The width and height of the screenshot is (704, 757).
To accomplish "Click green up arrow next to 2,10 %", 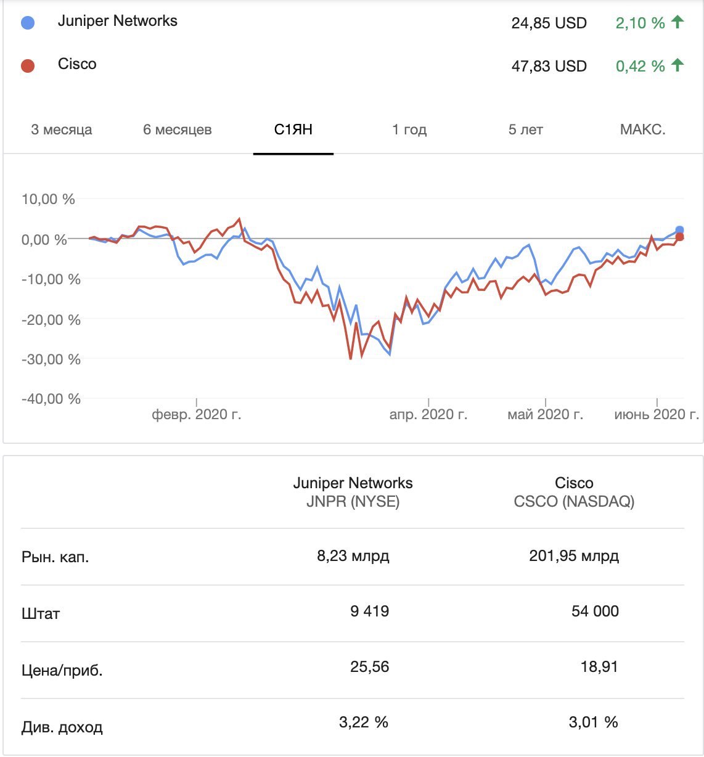I will 677,22.
